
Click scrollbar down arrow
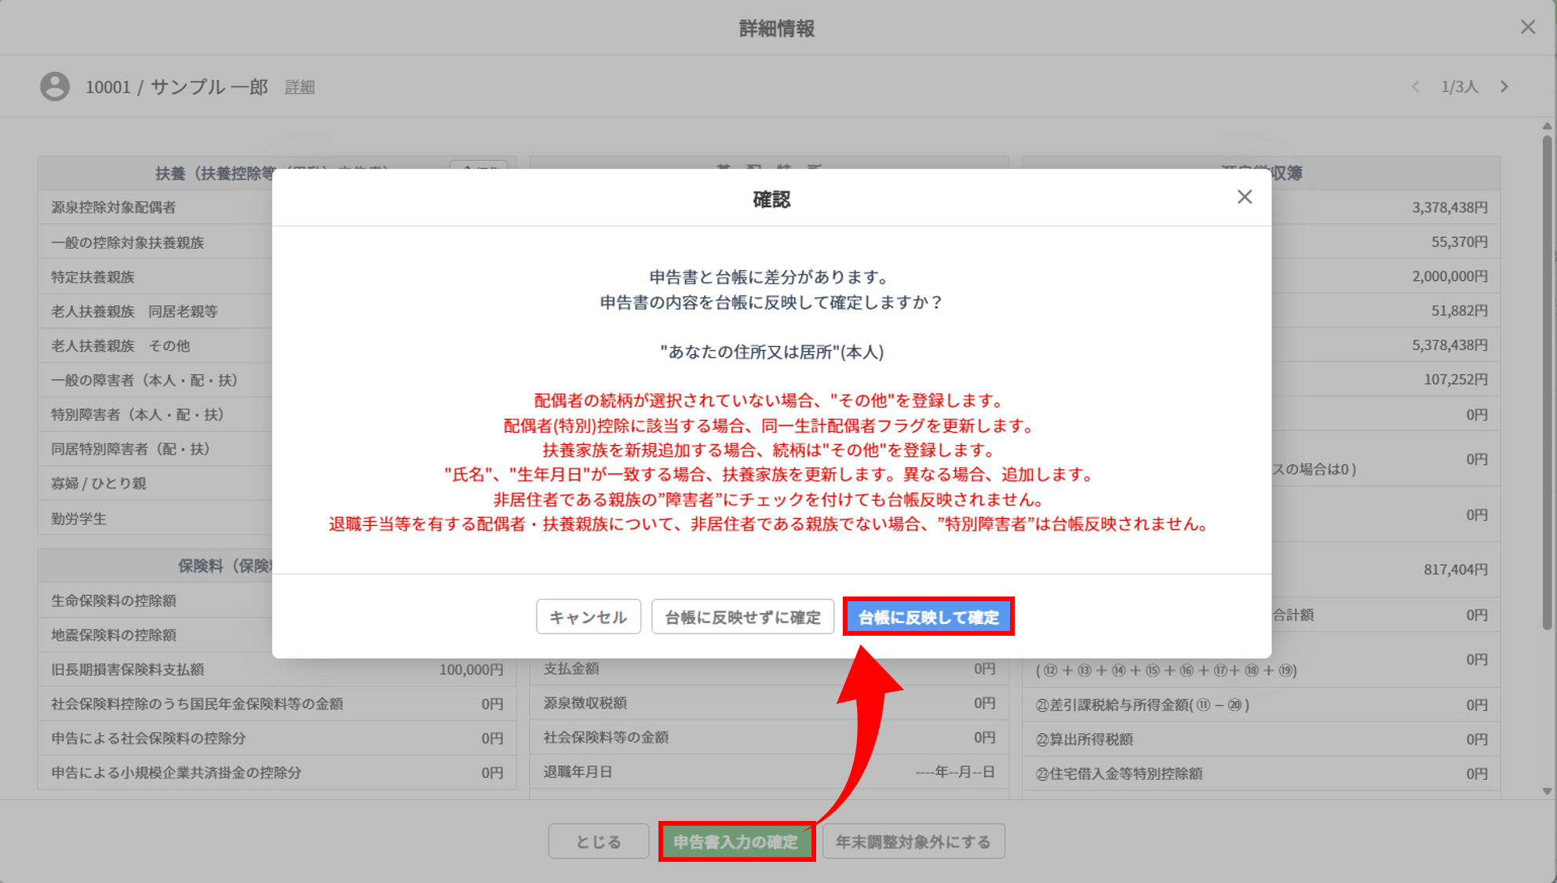(1547, 791)
